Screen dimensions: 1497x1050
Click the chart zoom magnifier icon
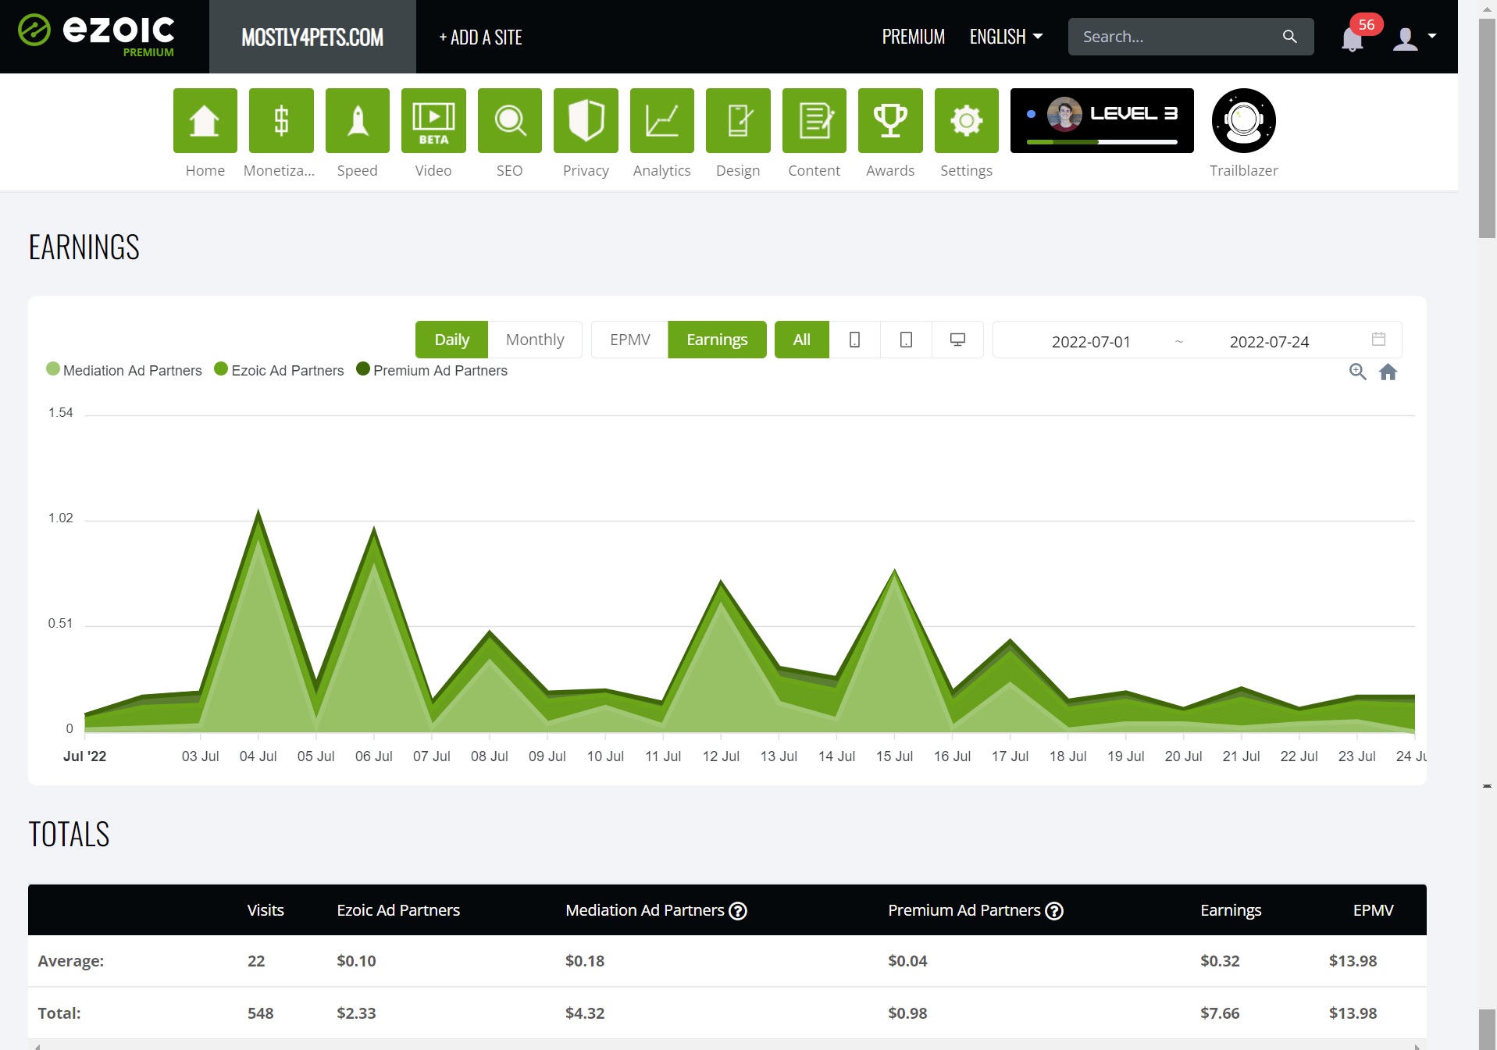pyautogui.click(x=1358, y=372)
